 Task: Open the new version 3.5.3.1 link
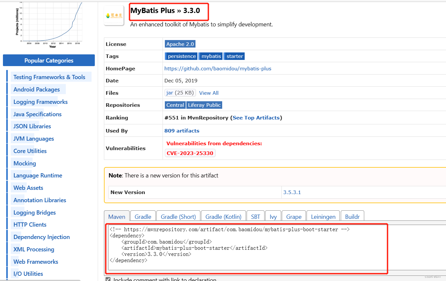(292, 192)
